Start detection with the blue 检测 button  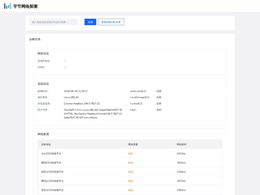pyautogui.click(x=90, y=22)
